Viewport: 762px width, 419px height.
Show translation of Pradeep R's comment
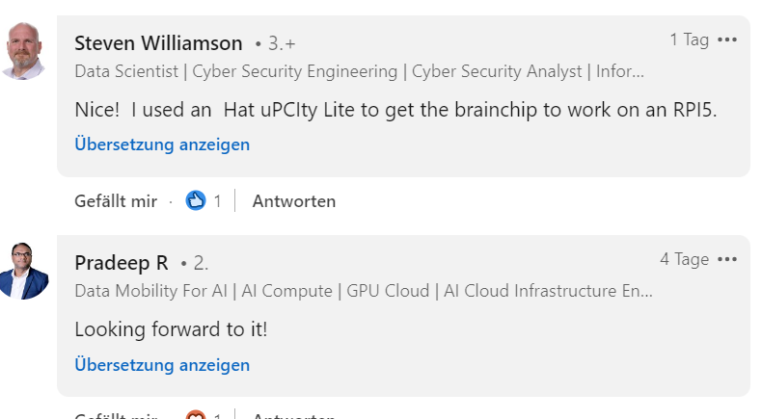162,365
